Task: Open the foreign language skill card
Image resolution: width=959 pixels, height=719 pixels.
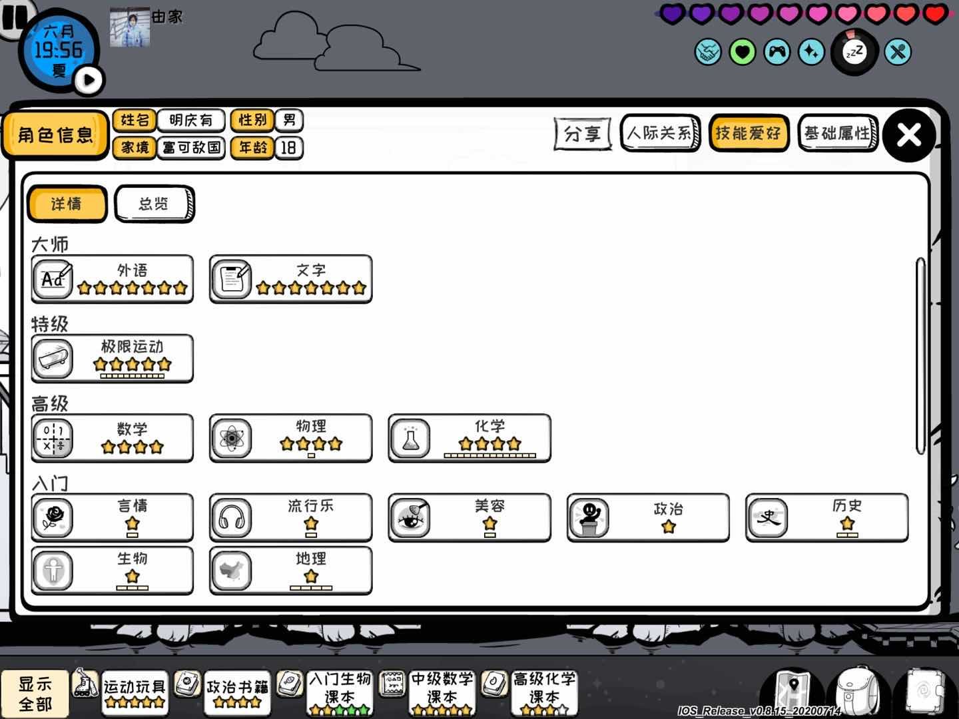Action: 113,279
